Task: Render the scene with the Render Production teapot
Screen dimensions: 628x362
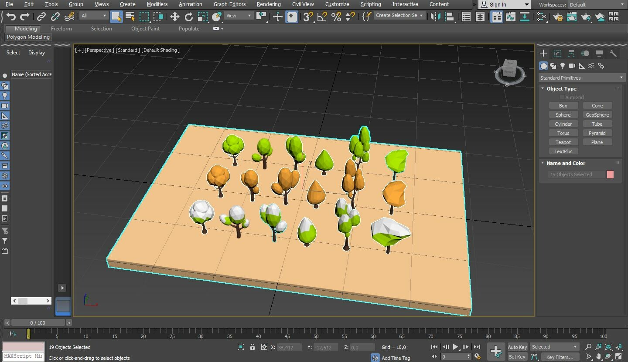Action: [x=586, y=16]
